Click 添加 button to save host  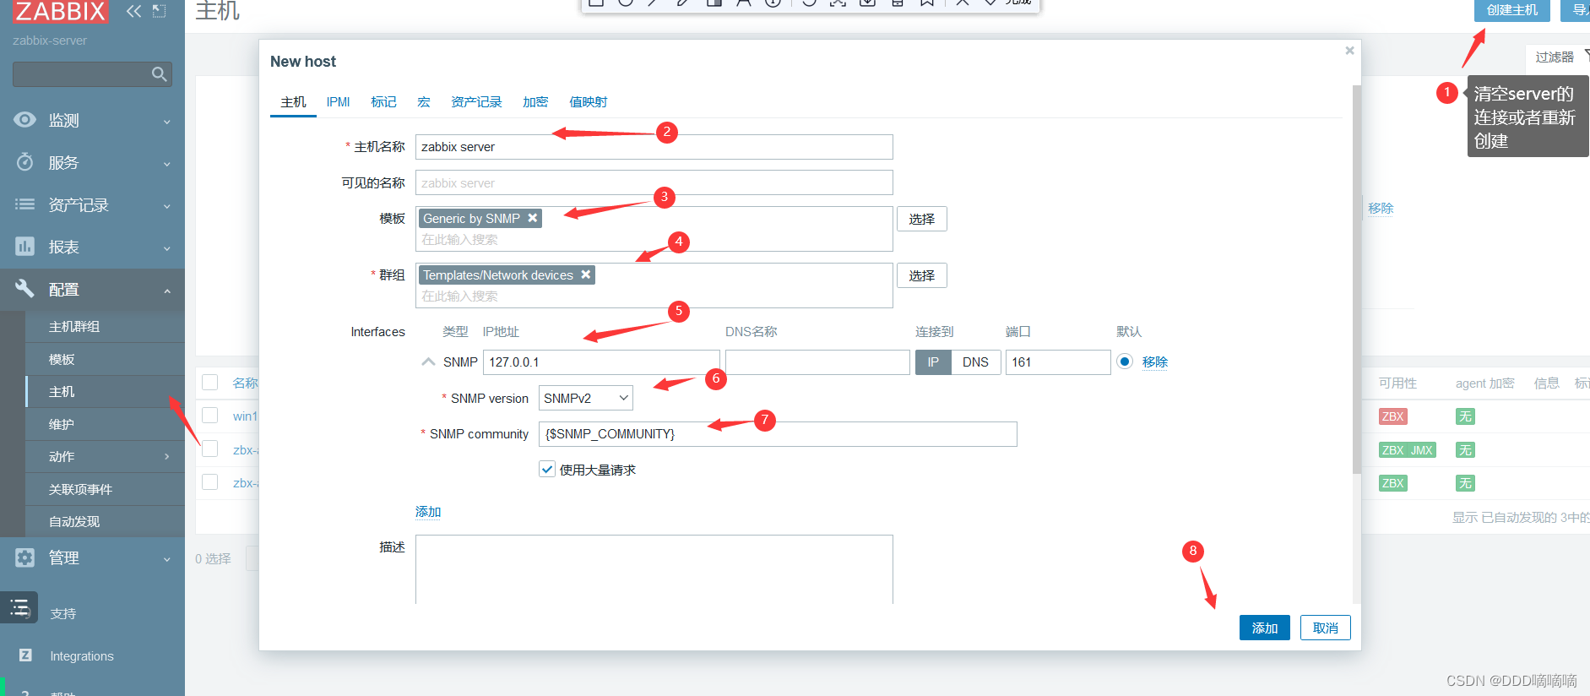click(1265, 628)
